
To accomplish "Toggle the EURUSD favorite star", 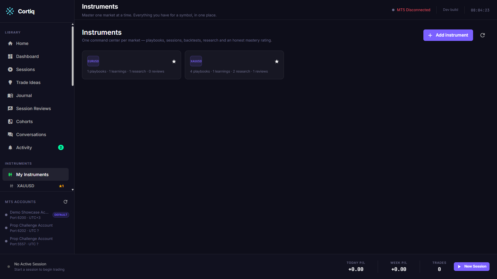I will pos(174,61).
